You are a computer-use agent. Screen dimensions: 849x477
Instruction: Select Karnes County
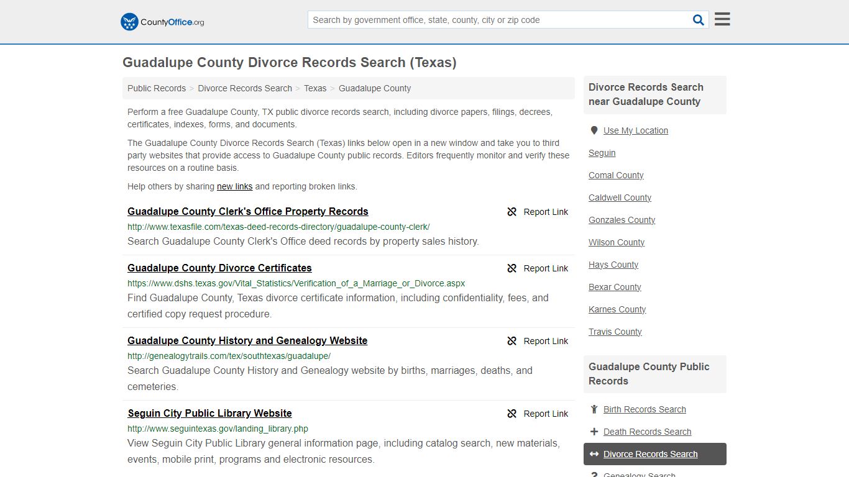(617, 309)
